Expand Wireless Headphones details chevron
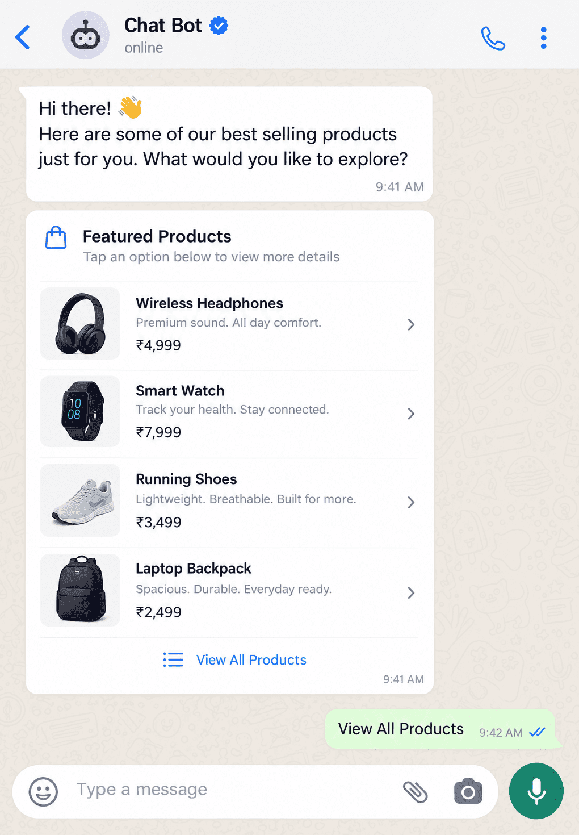The image size is (579, 835). [x=411, y=324]
